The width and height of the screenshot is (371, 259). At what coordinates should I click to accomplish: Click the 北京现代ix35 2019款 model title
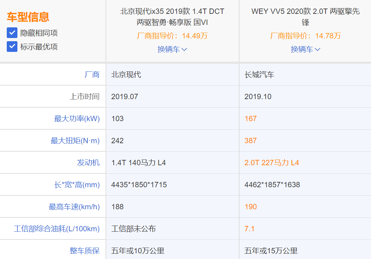click(172, 17)
